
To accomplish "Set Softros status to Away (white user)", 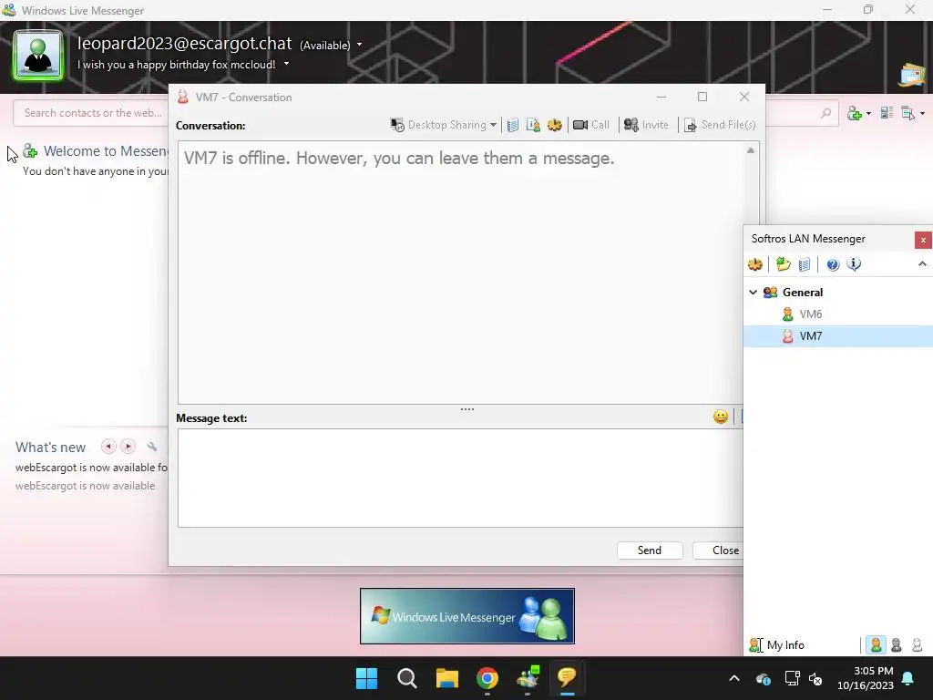I will pos(917,645).
